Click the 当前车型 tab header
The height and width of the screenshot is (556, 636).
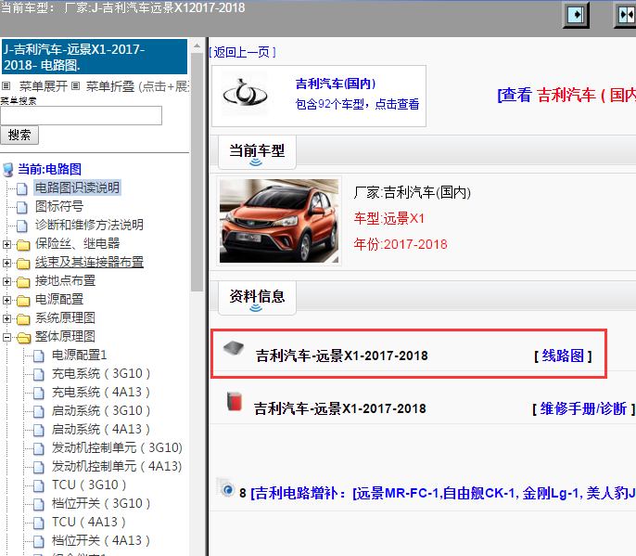point(257,152)
